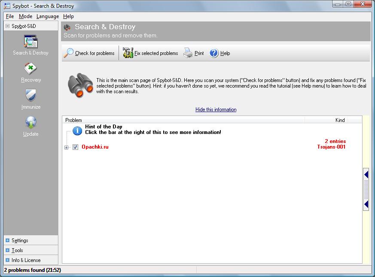This screenshot has height=277, width=375.
Task: Click the 2 entries text
Action: point(335,141)
